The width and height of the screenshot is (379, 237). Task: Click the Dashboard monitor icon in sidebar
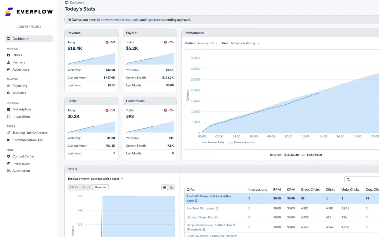pyautogui.click(x=8, y=39)
